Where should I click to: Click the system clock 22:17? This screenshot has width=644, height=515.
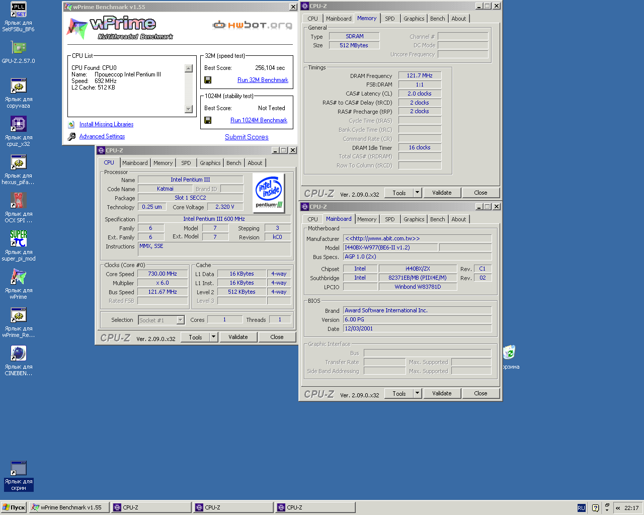pos(631,508)
